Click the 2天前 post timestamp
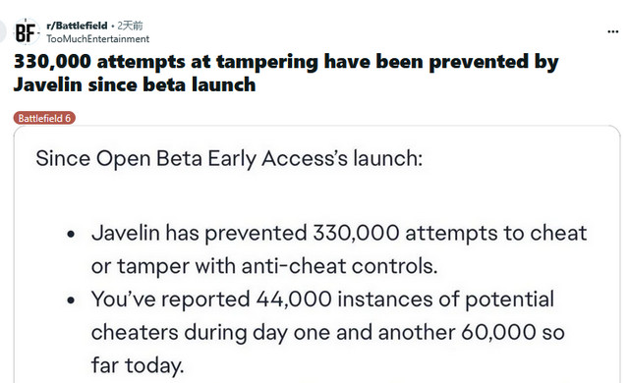The width and height of the screenshot is (629, 383). 130,26
